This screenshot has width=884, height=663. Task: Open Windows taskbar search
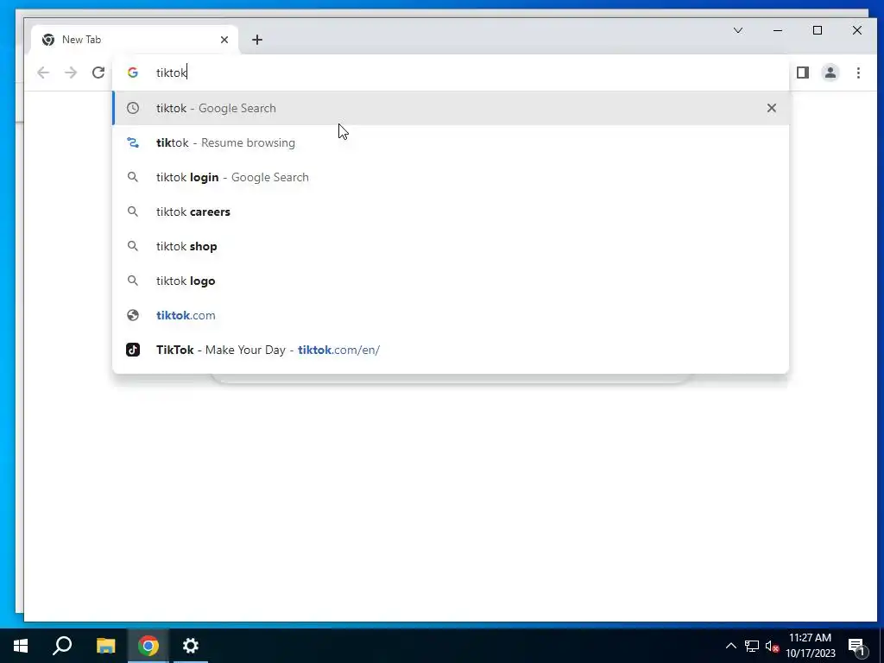62,646
